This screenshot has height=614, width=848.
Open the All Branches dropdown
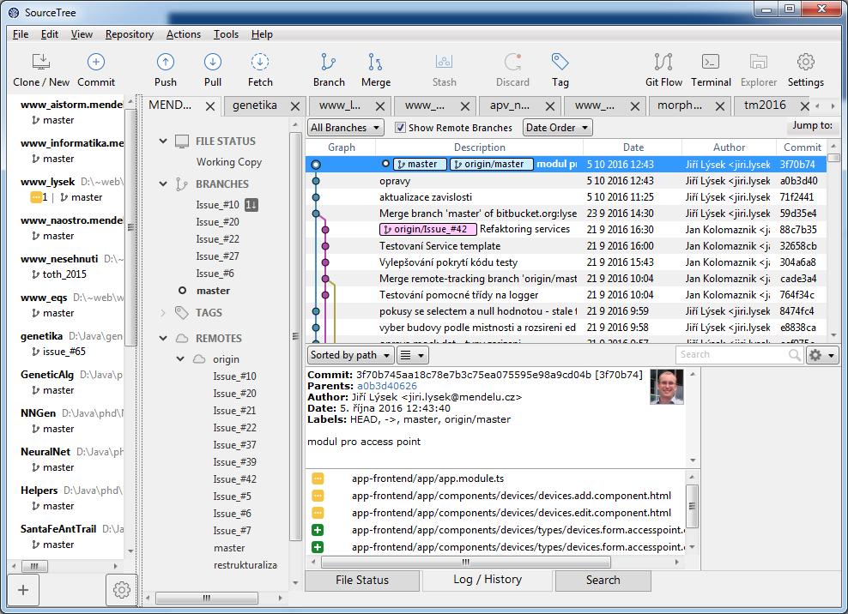(x=346, y=128)
